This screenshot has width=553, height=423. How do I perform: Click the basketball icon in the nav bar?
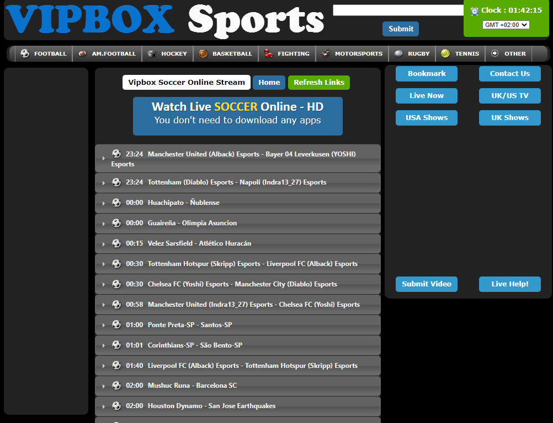203,53
